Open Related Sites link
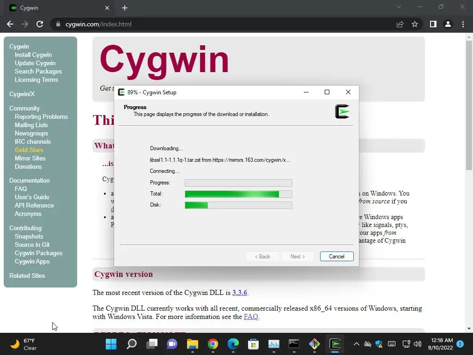The width and height of the screenshot is (473, 355). [x=27, y=275]
